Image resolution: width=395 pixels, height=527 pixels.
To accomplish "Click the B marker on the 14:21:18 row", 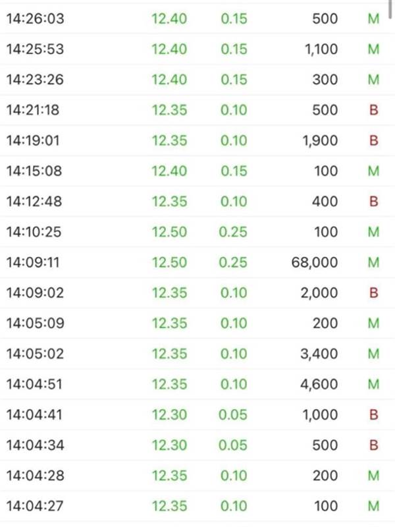I will pos(373,110).
